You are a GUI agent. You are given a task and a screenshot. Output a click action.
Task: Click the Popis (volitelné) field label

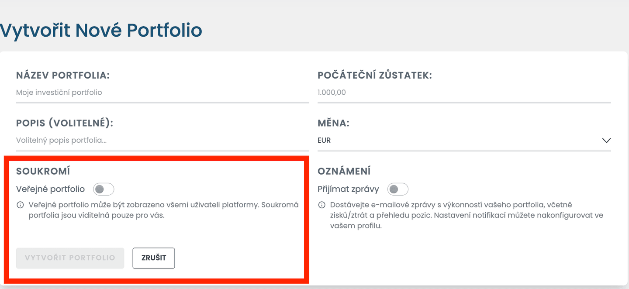[x=65, y=123]
